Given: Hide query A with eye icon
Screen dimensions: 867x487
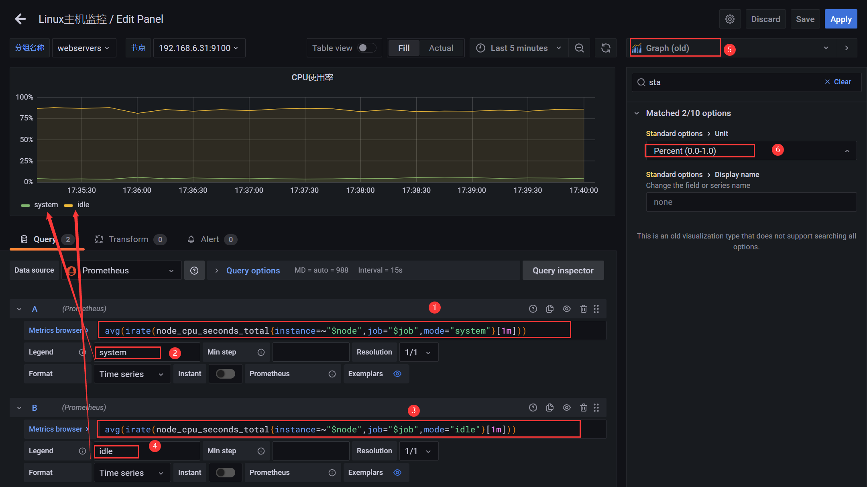Looking at the screenshot, I should click(x=567, y=309).
